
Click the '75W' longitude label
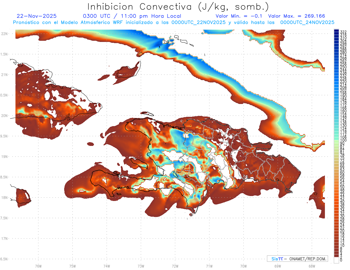72,266
